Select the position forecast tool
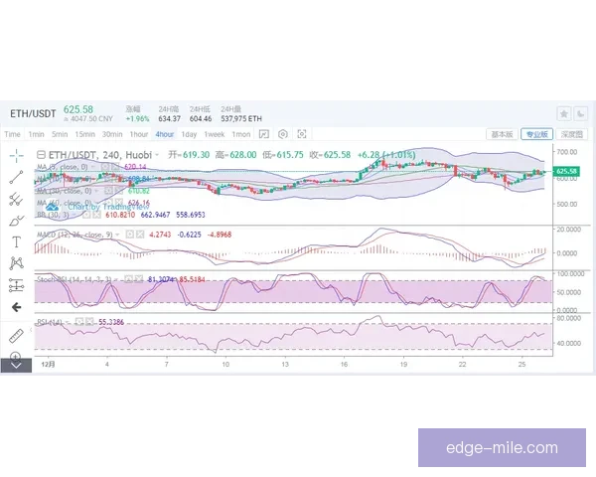The width and height of the screenshot is (596, 477). pyautogui.click(x=16, y=285)
